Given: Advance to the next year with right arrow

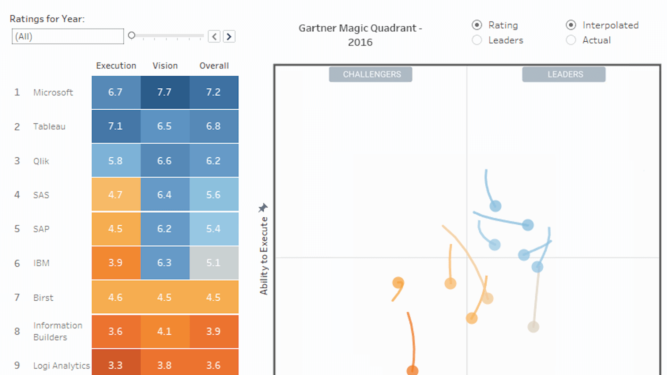Looking at the screenshot, I should 229,36.
